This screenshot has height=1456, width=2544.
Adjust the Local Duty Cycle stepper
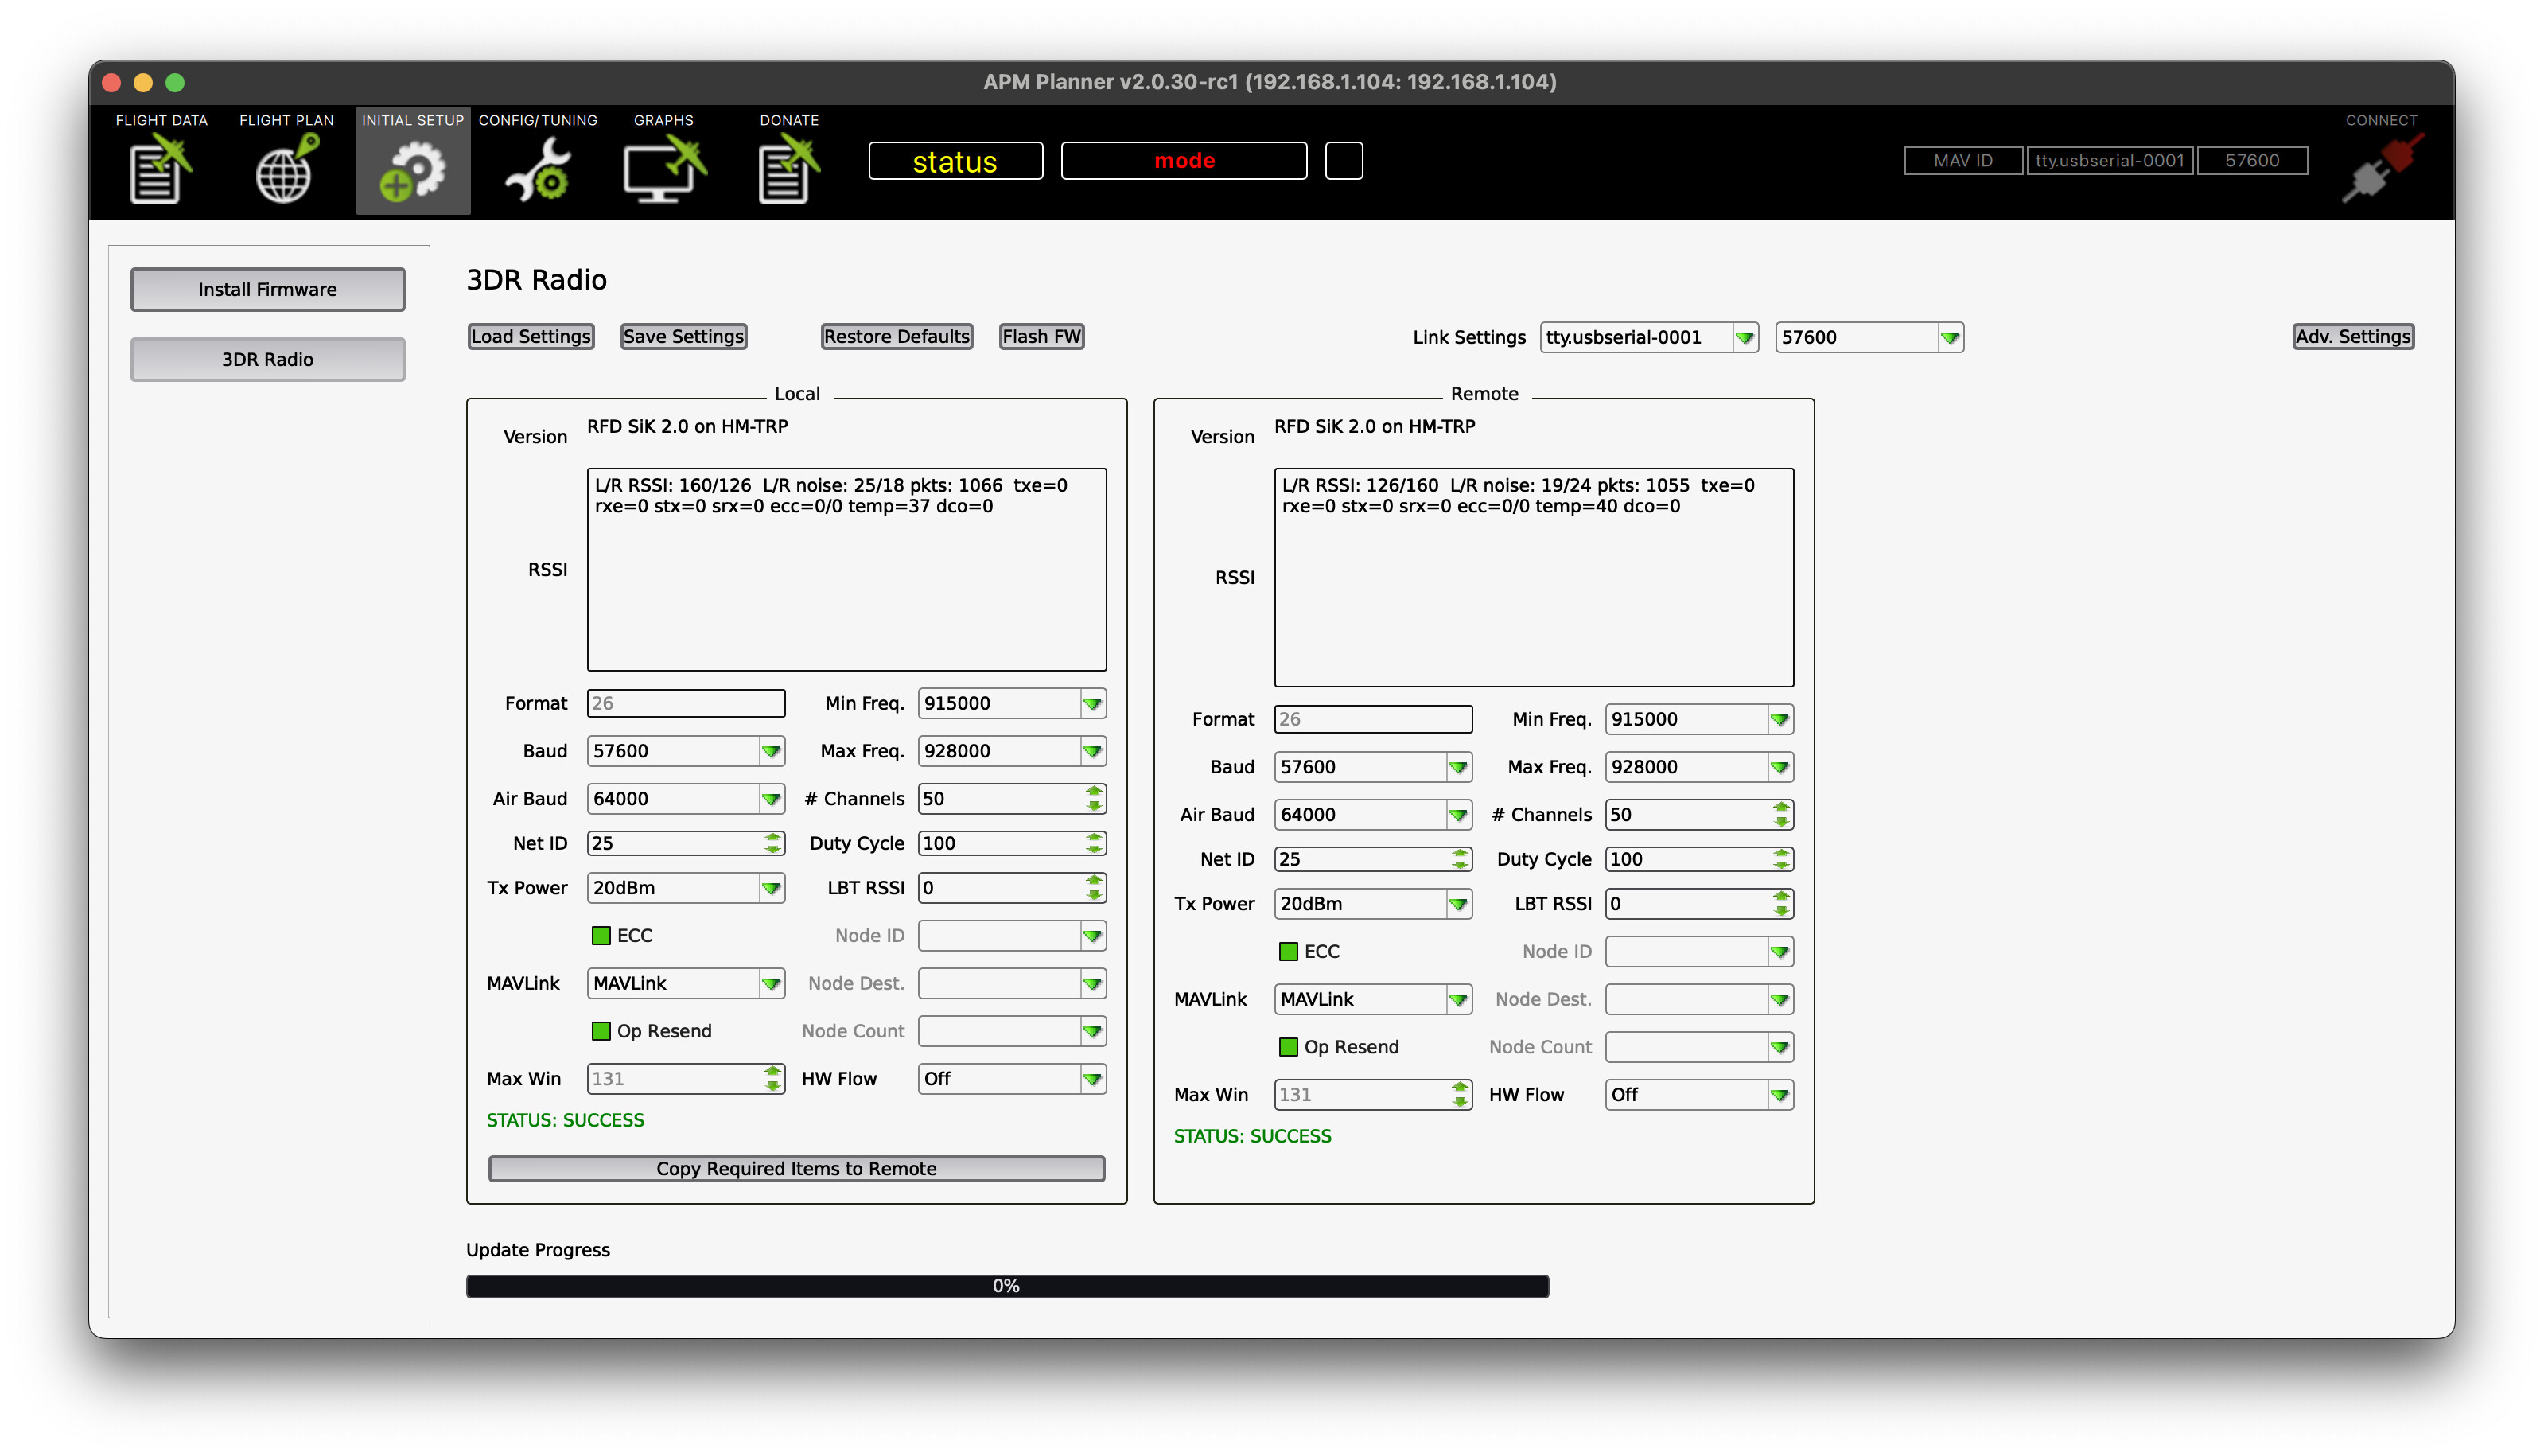[1094, 843]
